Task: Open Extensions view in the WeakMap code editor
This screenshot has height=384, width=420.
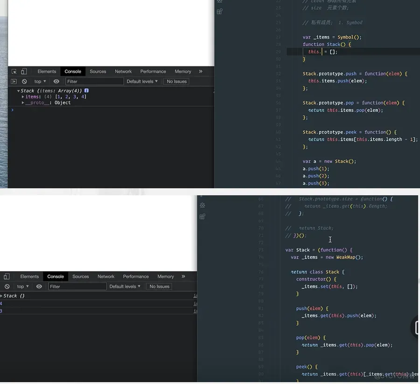Action: coord(203,216)
